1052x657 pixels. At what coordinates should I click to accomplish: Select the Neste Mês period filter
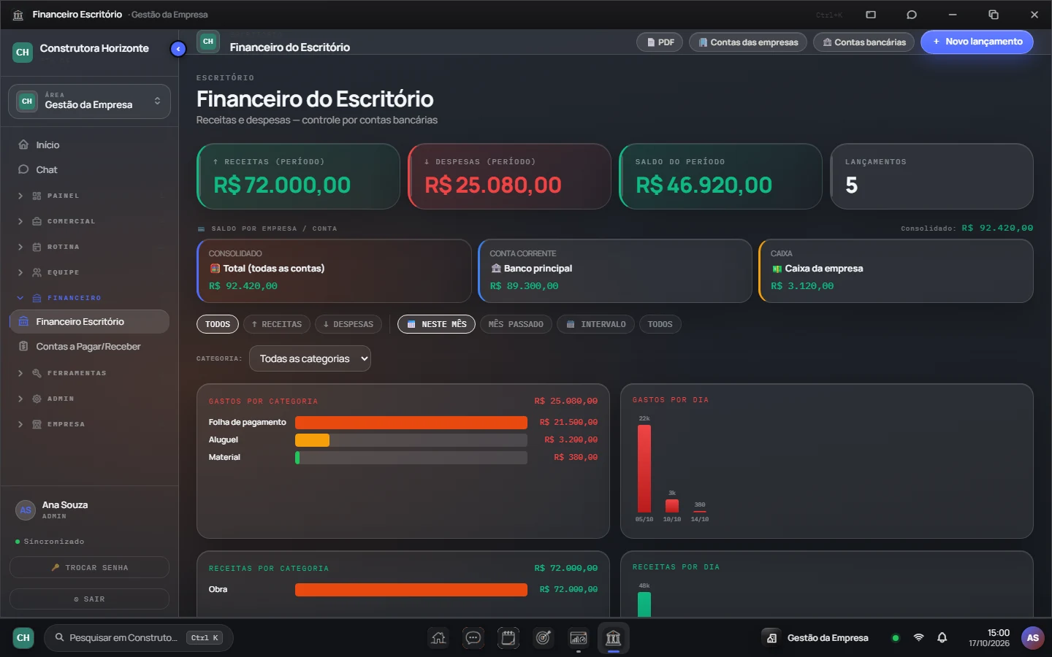pos(437,324)
